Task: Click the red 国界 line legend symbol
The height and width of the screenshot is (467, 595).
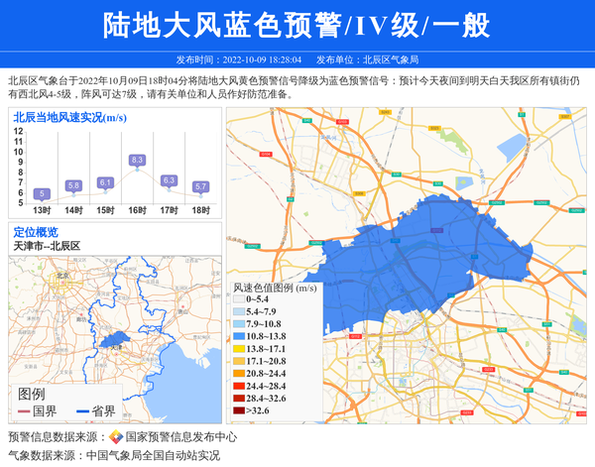Action: (x=24, y=411)
